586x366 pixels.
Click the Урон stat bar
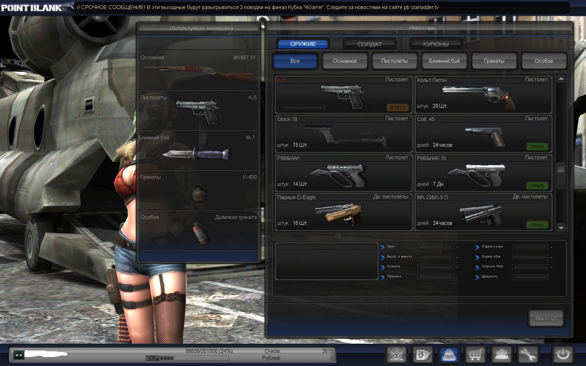point(436,247)
